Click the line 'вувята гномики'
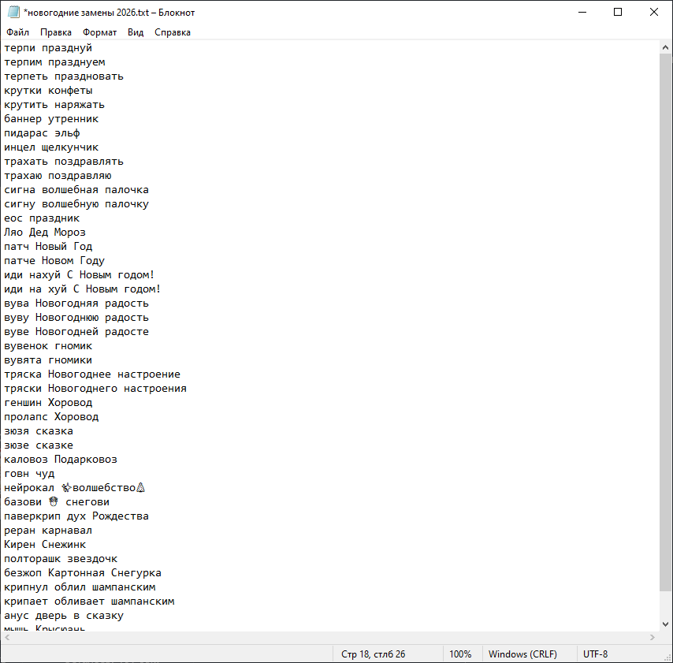 point(48,359)
